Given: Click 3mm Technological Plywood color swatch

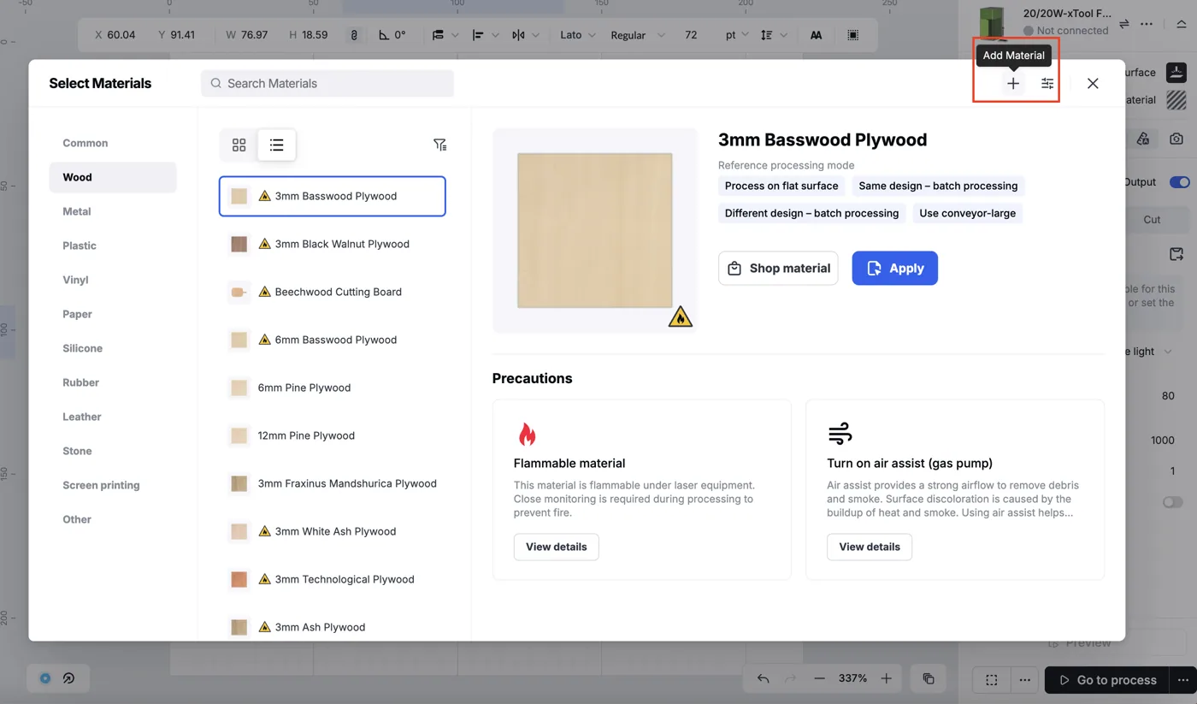Looking at the screenshot, I should tap(239, 579).
